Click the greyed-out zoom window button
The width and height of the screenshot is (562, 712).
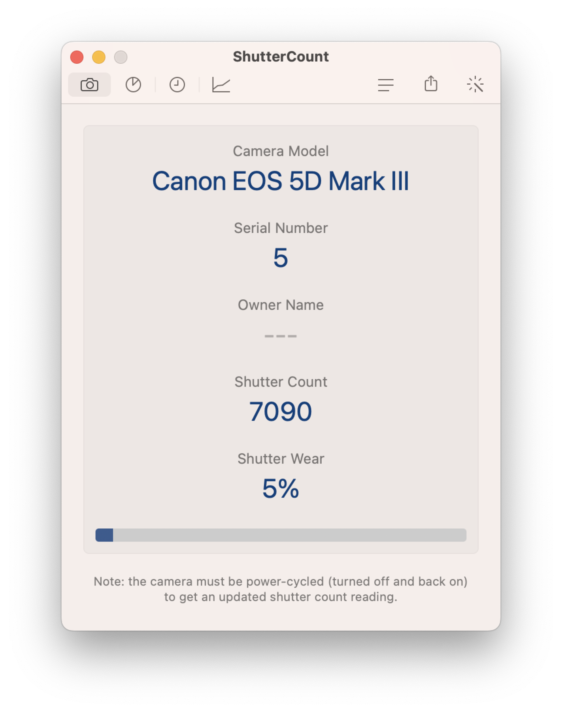click(121, 57)
